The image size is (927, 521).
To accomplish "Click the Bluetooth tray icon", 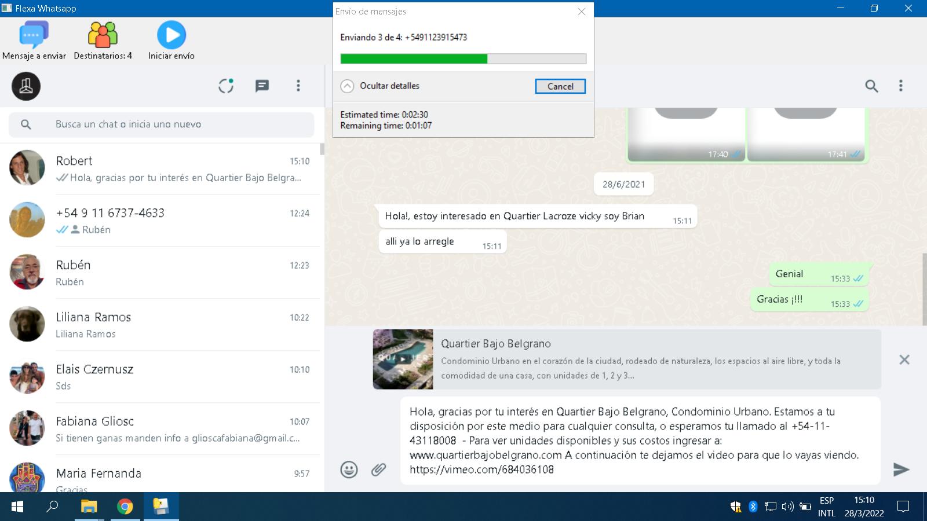I will pos(753,507).
